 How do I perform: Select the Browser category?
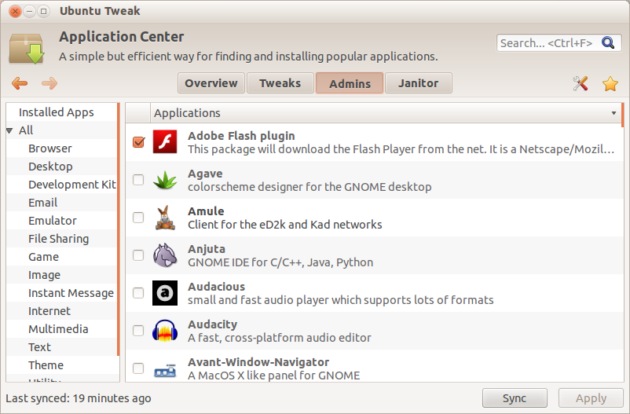tap(49, 148)
